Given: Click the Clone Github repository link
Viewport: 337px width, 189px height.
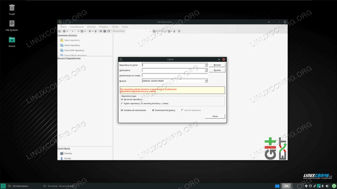Looking at the screenshot, I should pyautogui.click(x=75, y=55).
